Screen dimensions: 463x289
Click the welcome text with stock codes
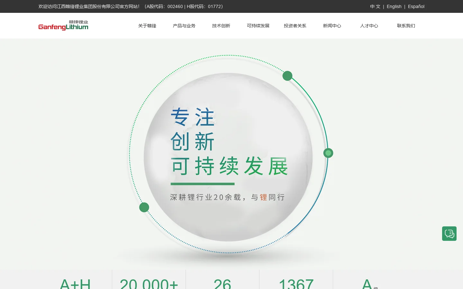[x=131, y=6]
